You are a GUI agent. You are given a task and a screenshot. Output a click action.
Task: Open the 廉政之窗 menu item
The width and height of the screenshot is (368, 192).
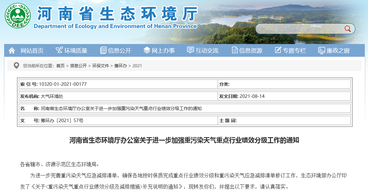point(338,51)
